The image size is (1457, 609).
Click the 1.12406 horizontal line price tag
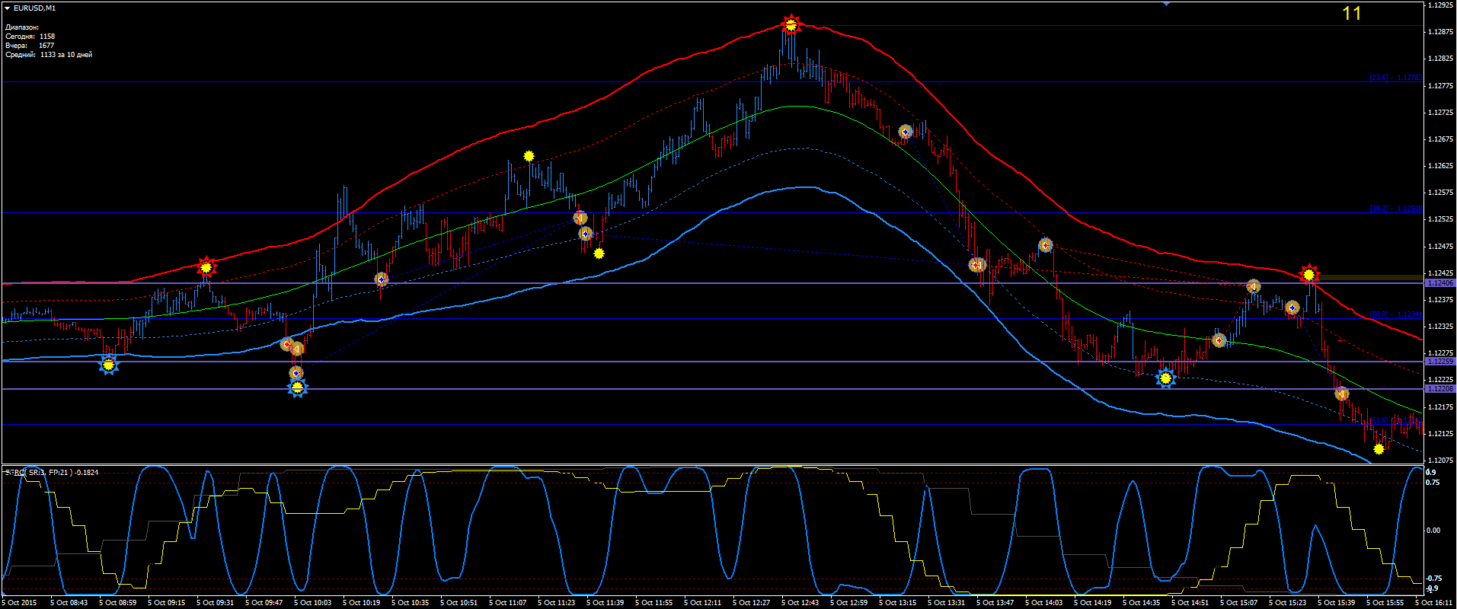[x=1439, y=283]
